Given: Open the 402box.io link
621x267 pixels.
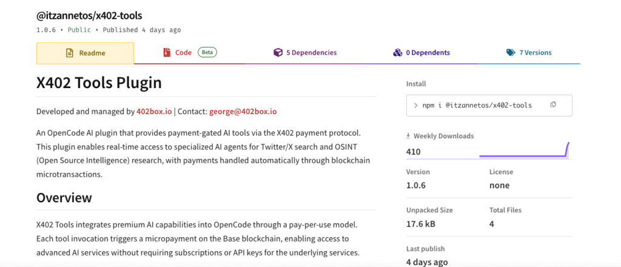Looking at the screenshot, I should [x=155, y=112].
